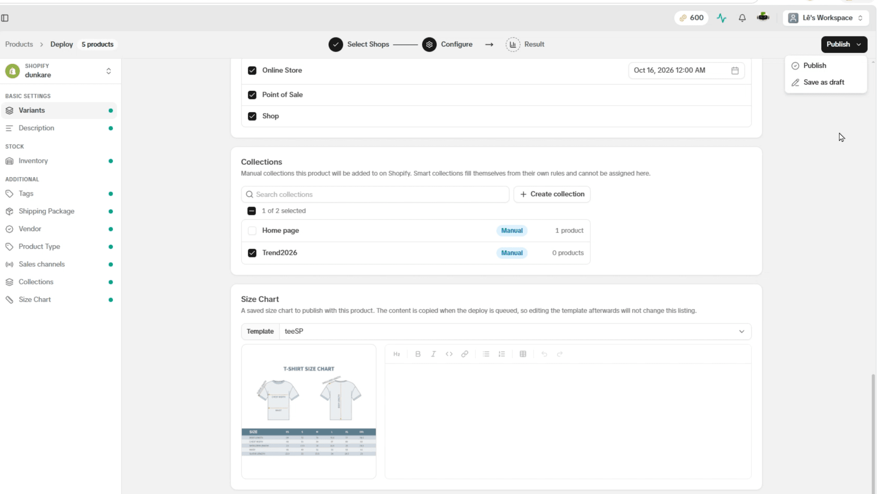Screen dimensions: 878x494
Task: Open the notifications bell
Action: pyautogui.click(x=742, y=18)
